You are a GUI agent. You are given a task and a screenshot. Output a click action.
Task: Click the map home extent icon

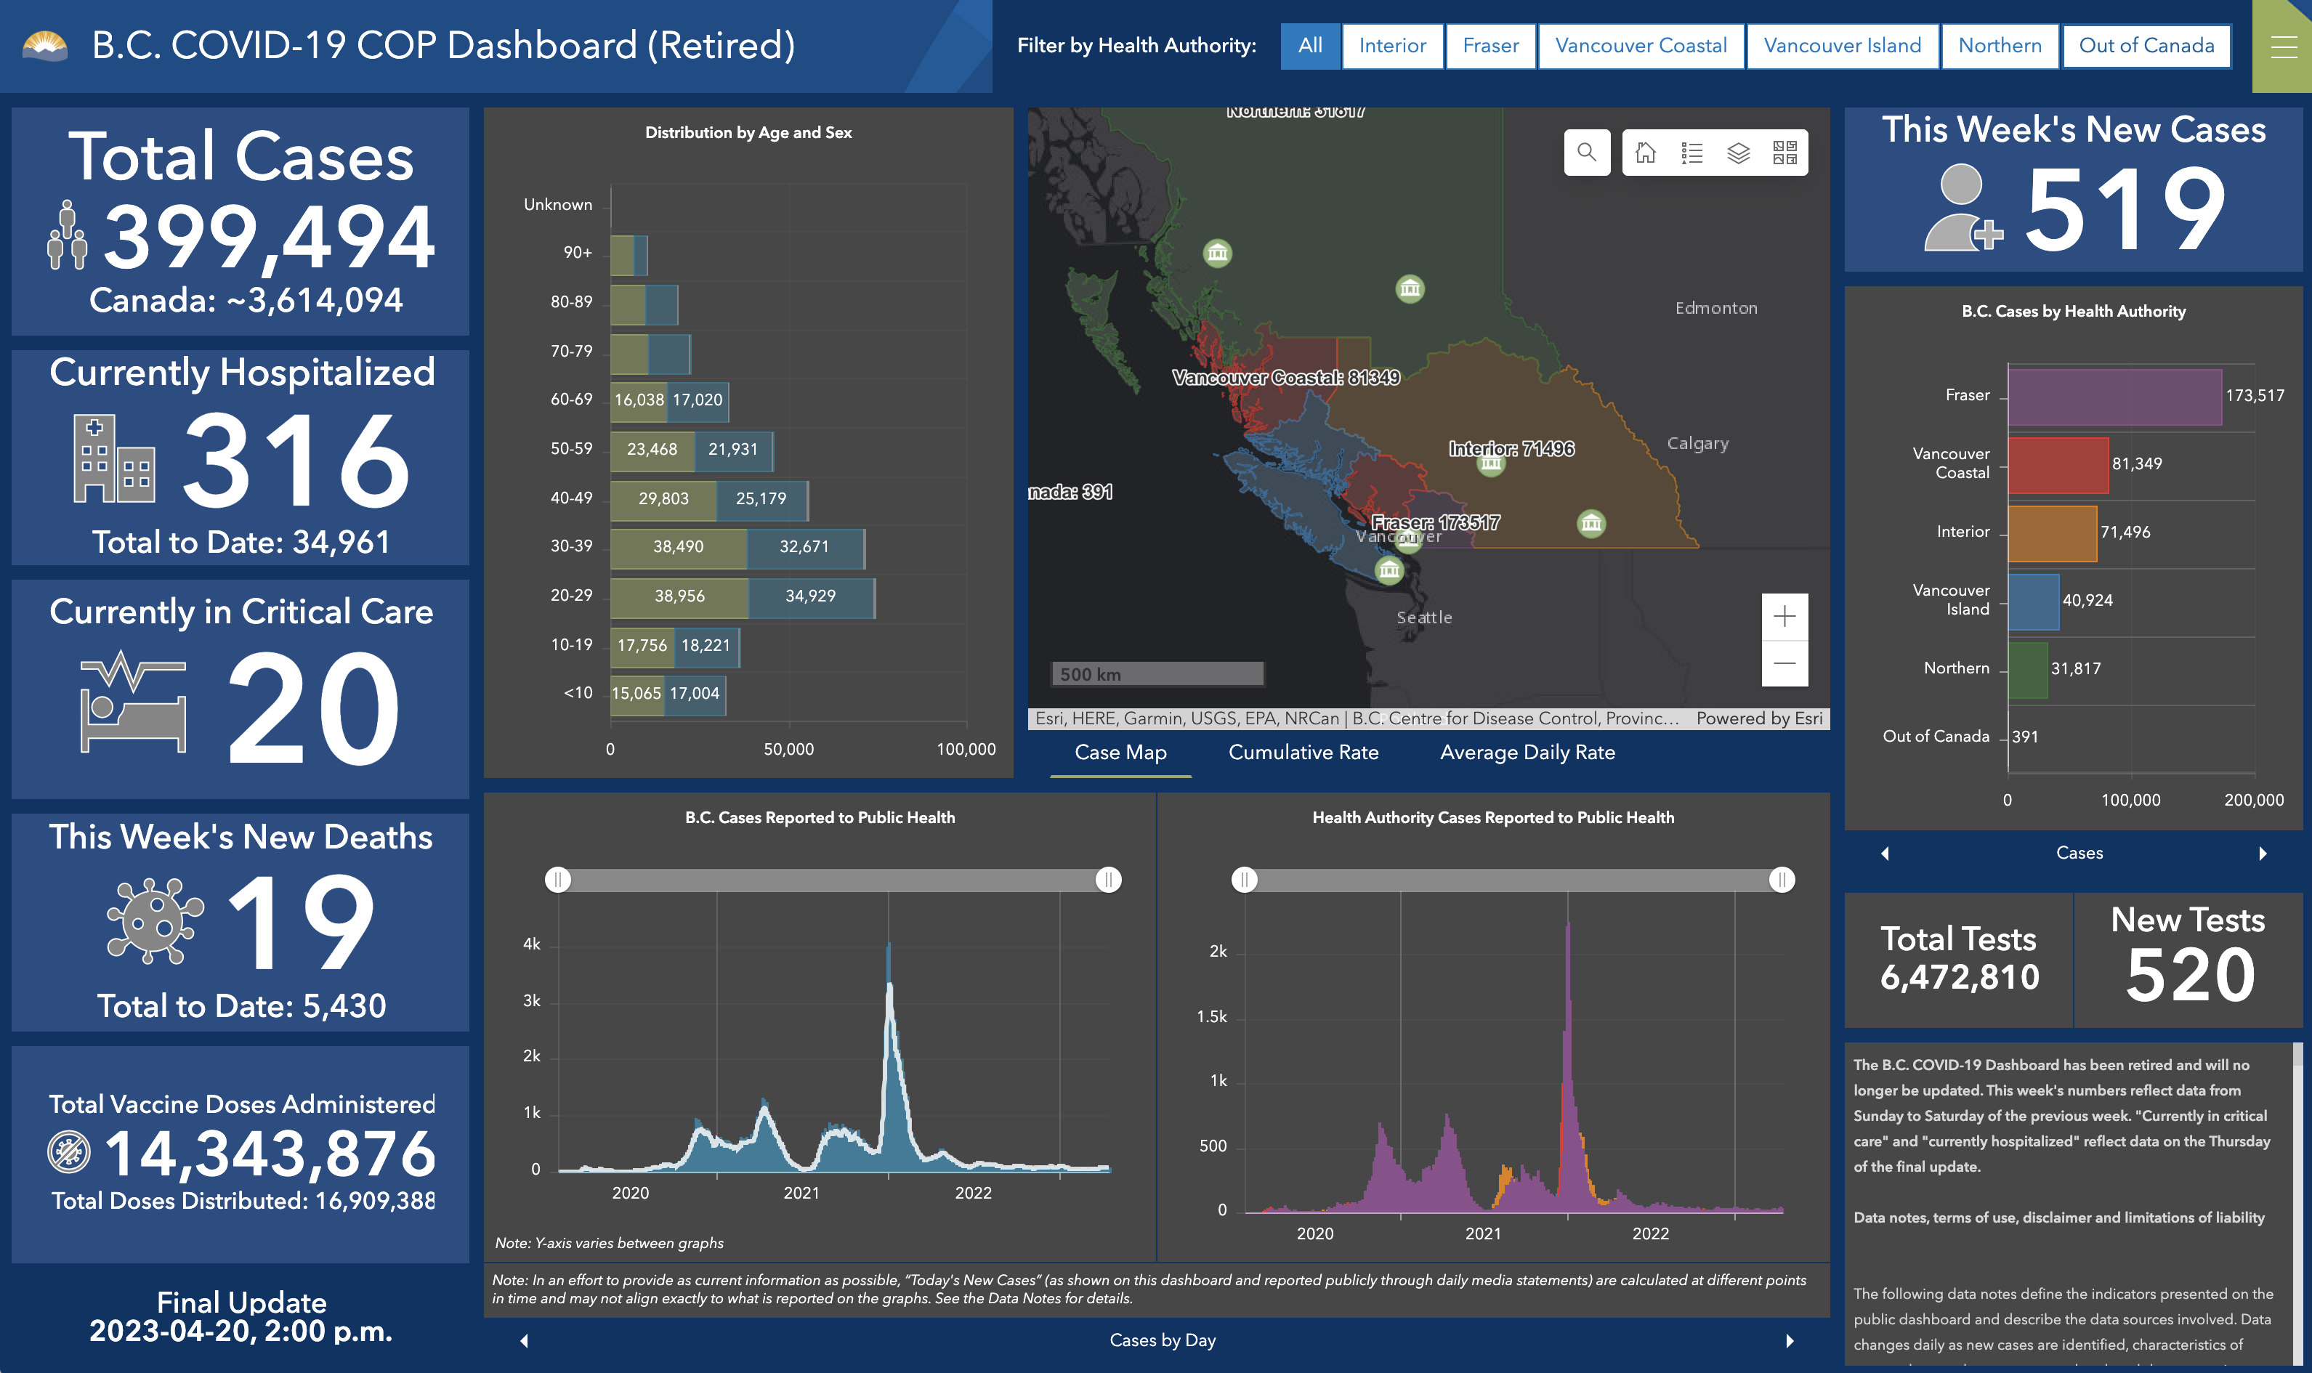click(1645, 152)
